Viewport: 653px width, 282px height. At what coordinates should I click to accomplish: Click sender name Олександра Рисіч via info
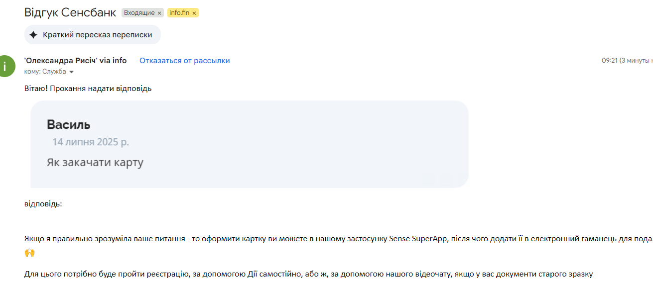75,61
